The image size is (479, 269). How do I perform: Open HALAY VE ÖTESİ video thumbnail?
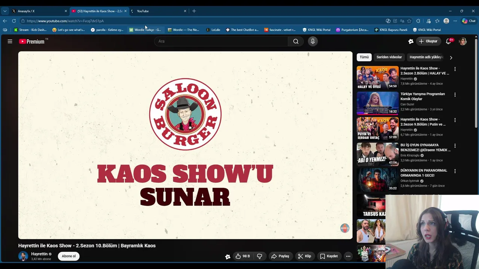[378, 78]
